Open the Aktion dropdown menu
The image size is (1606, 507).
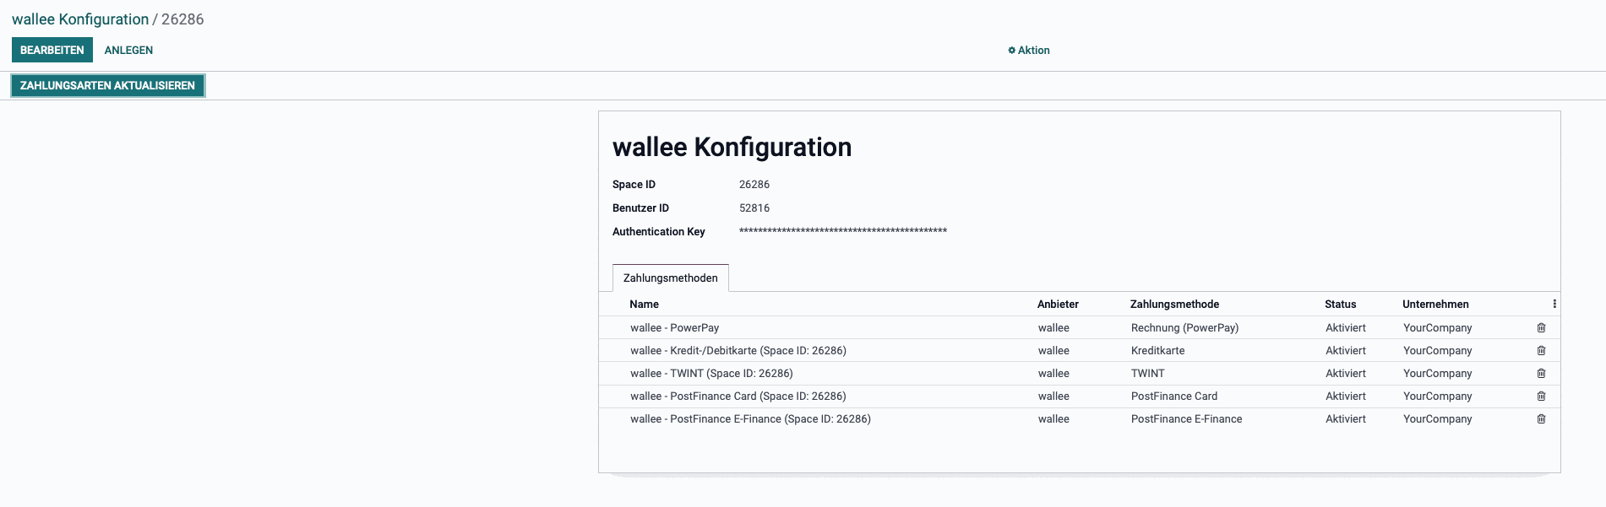(1028, 51)
